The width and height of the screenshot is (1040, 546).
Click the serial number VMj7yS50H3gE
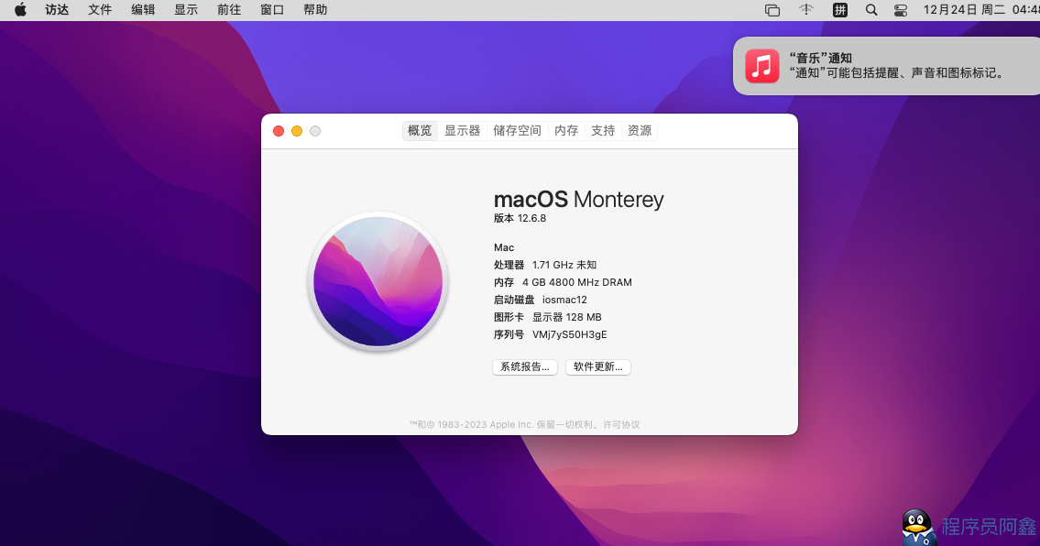570,334
